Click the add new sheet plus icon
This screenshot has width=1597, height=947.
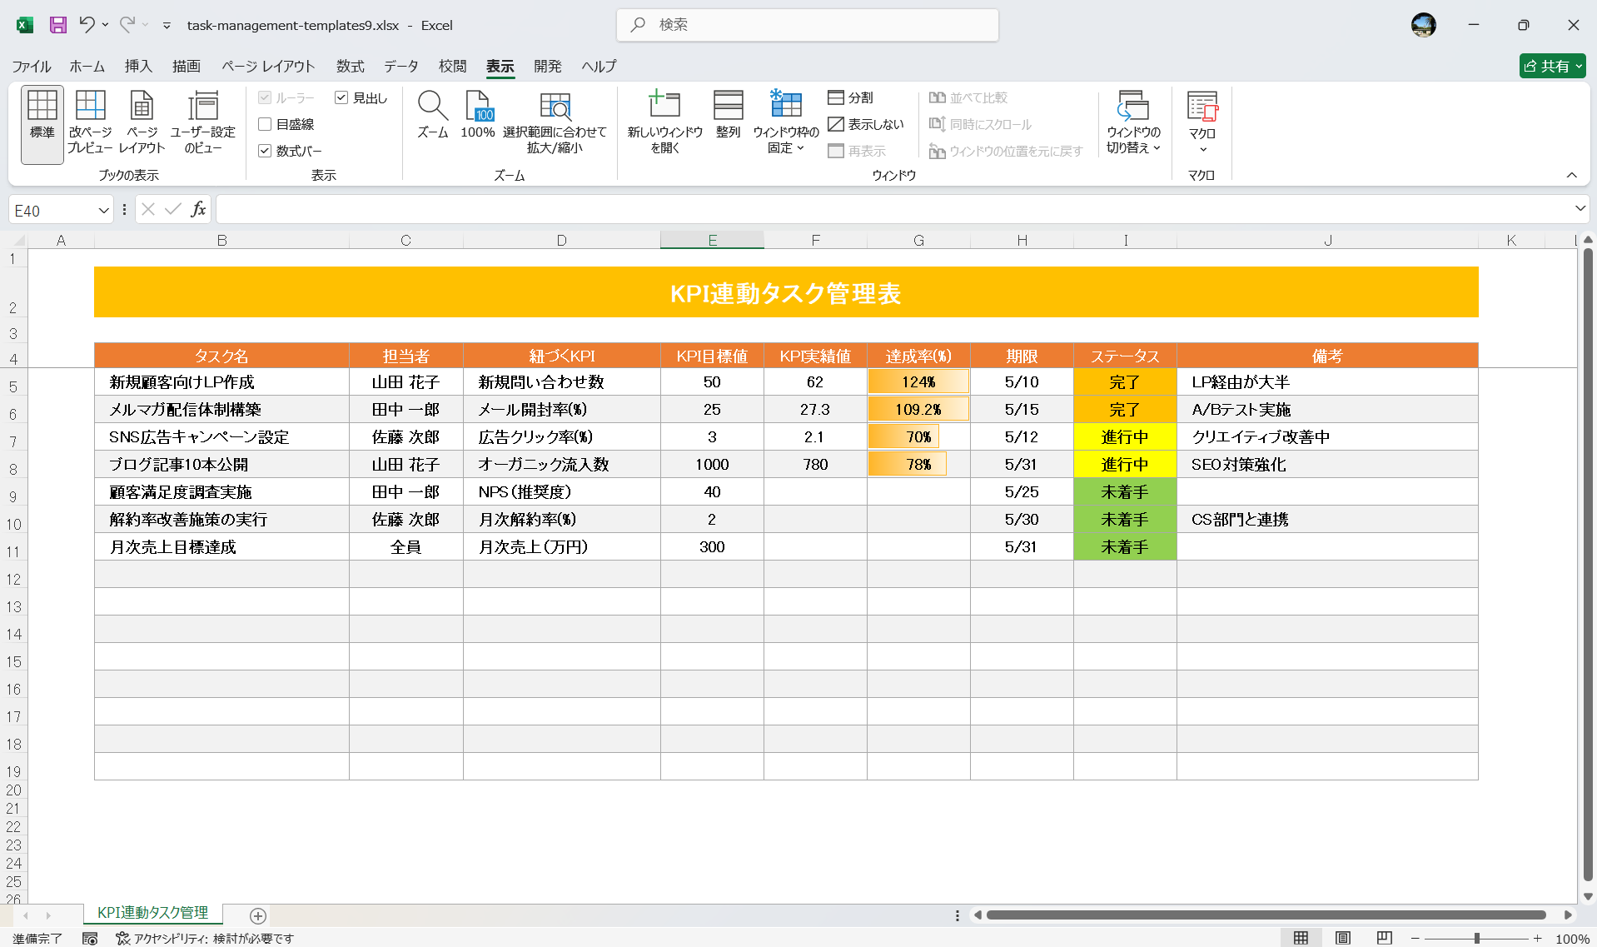tap(258, 916)
